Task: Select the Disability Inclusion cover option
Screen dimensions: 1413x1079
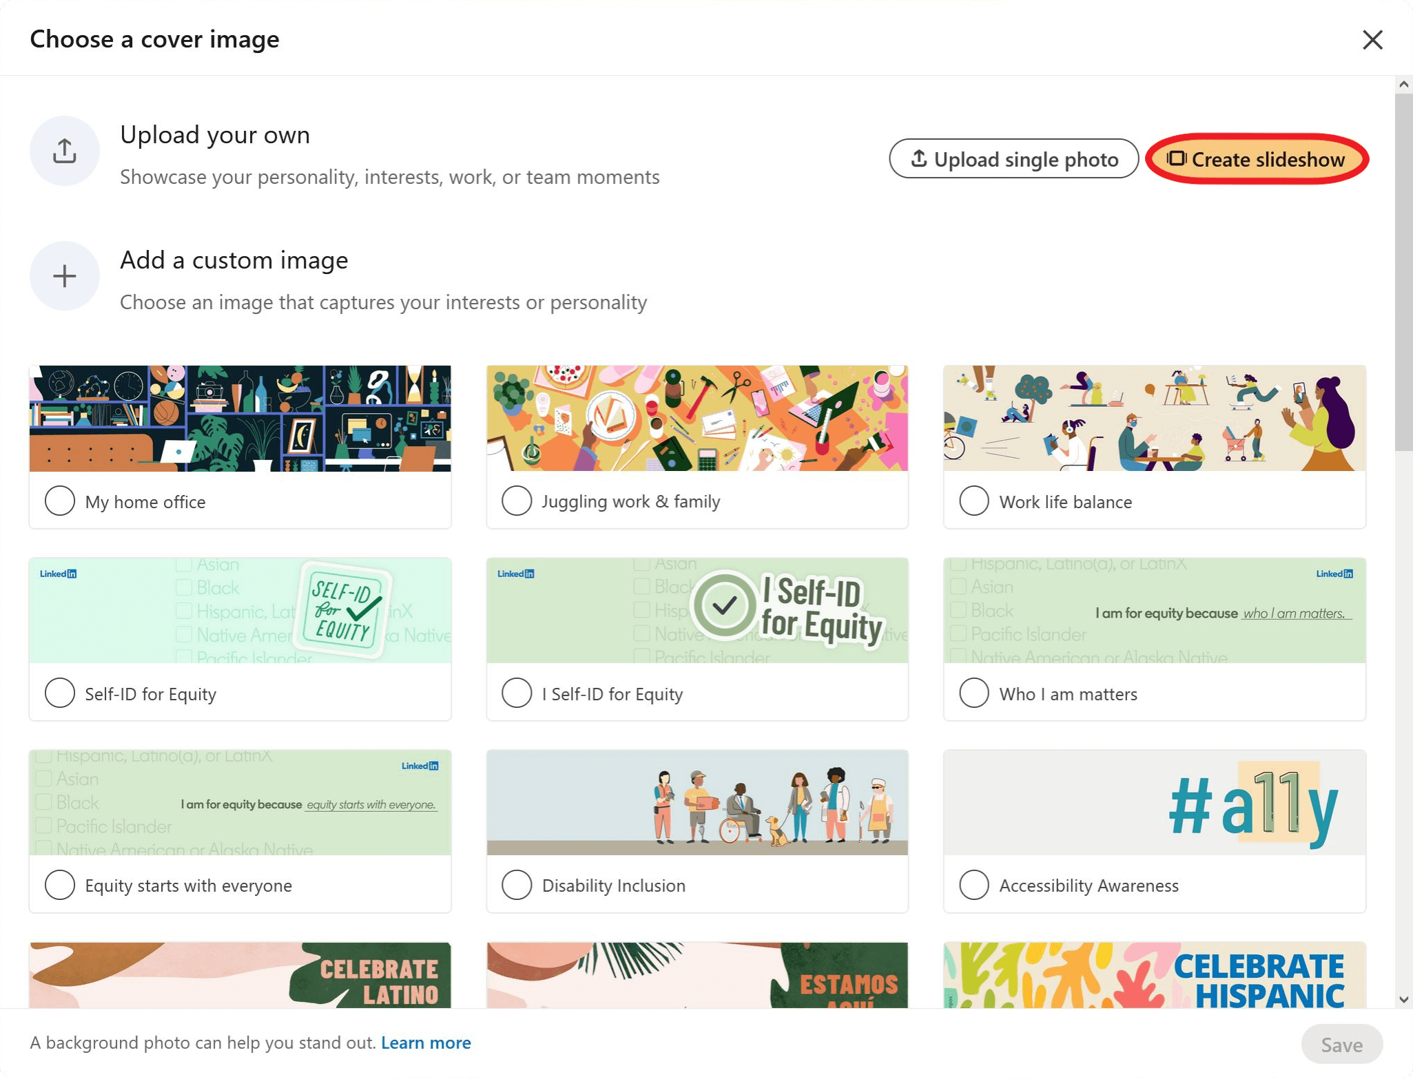Action: pyautogui.click(x=516, y=885)
